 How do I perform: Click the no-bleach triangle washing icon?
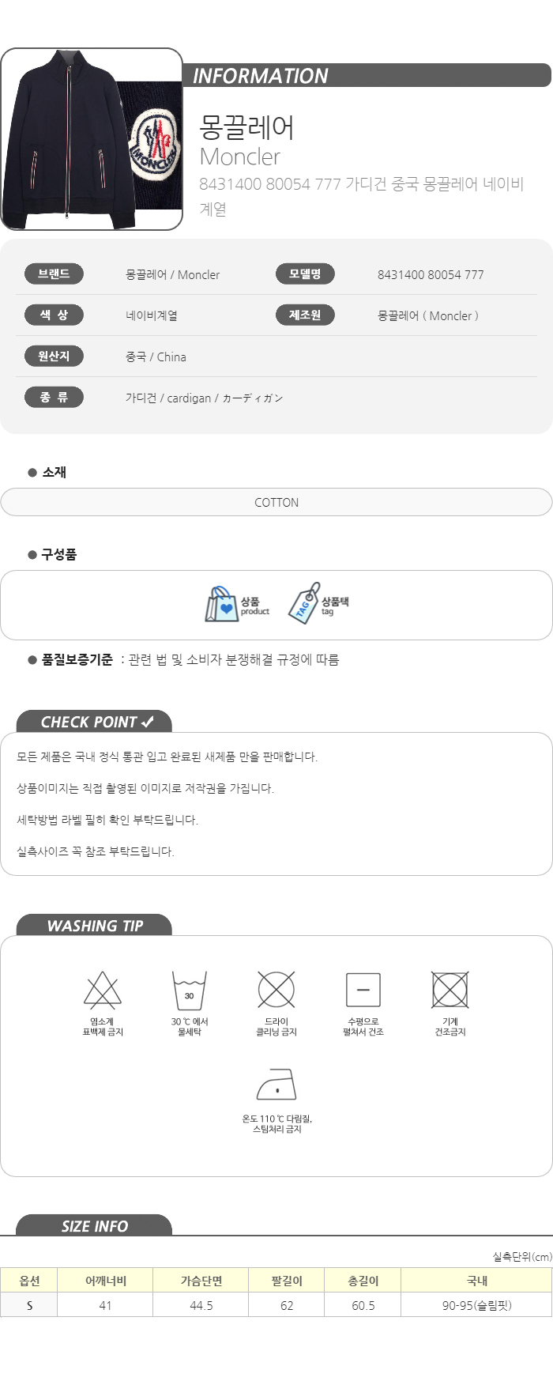103,990
